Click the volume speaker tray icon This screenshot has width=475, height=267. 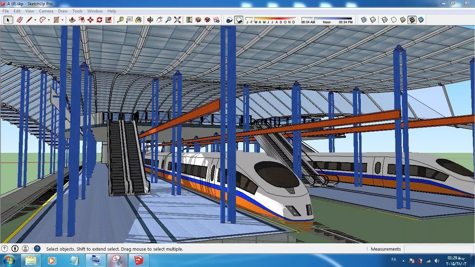coord(437,261)
